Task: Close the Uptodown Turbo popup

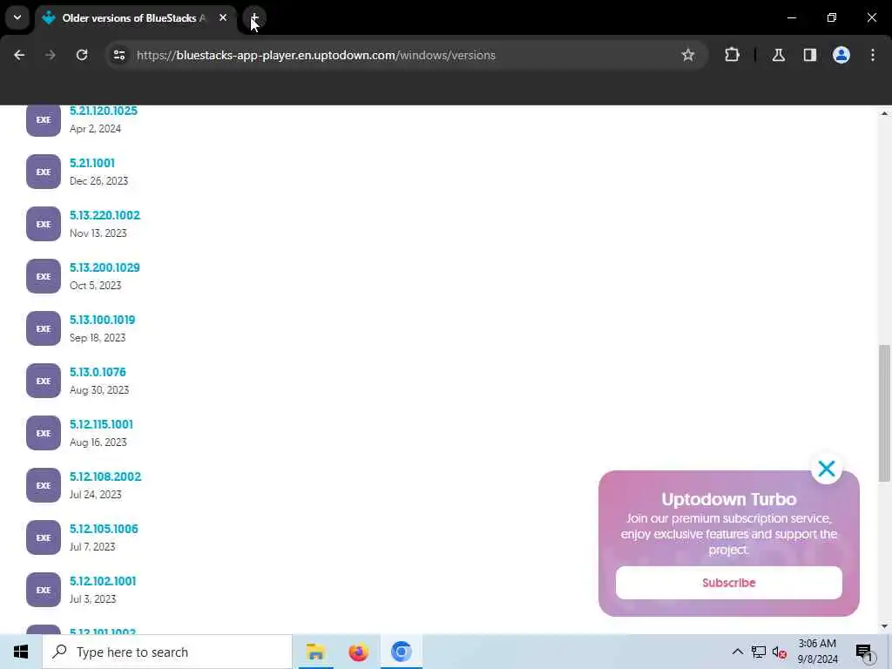Action: point(827,469)
